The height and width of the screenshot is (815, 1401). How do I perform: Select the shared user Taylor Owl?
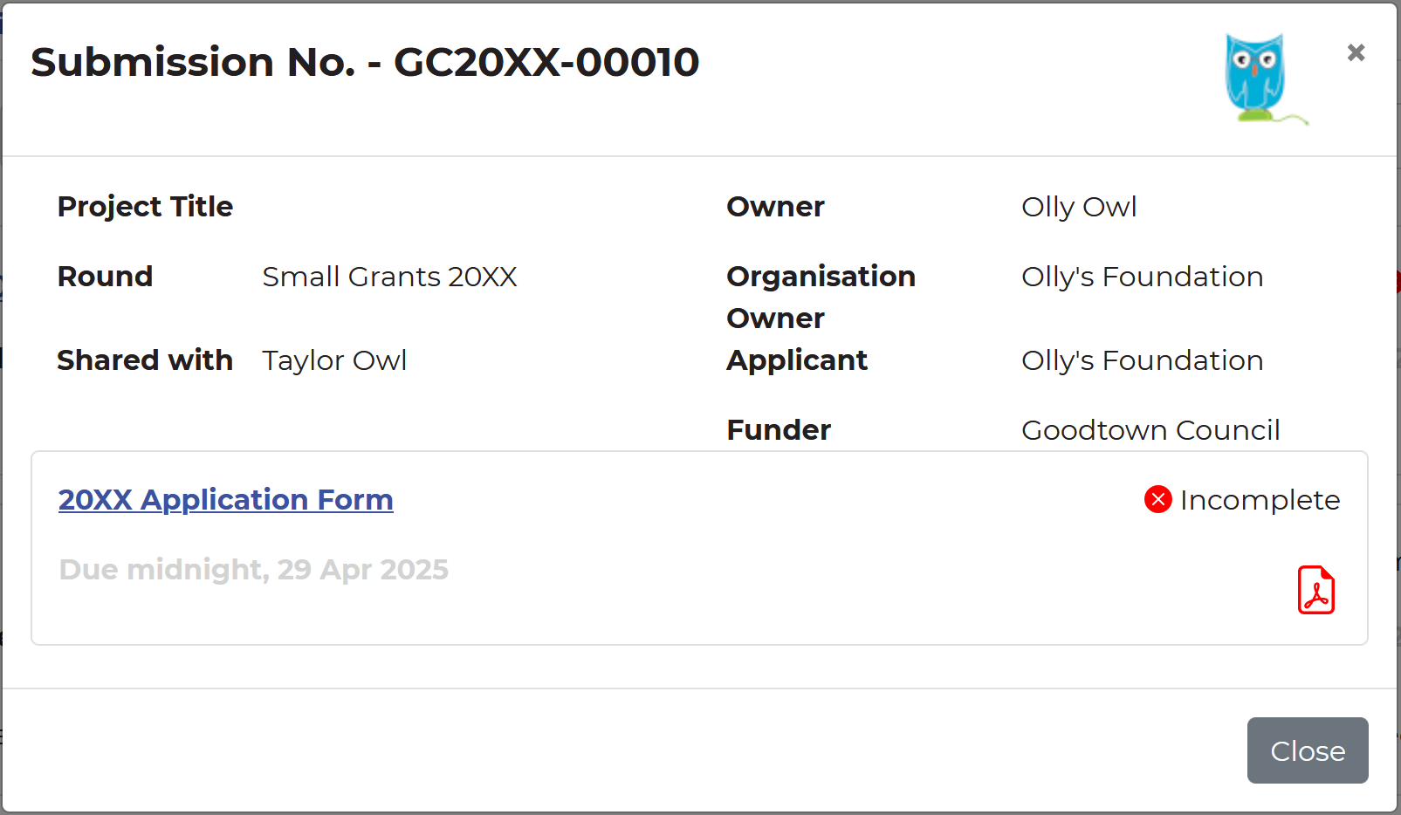(334, 360)
